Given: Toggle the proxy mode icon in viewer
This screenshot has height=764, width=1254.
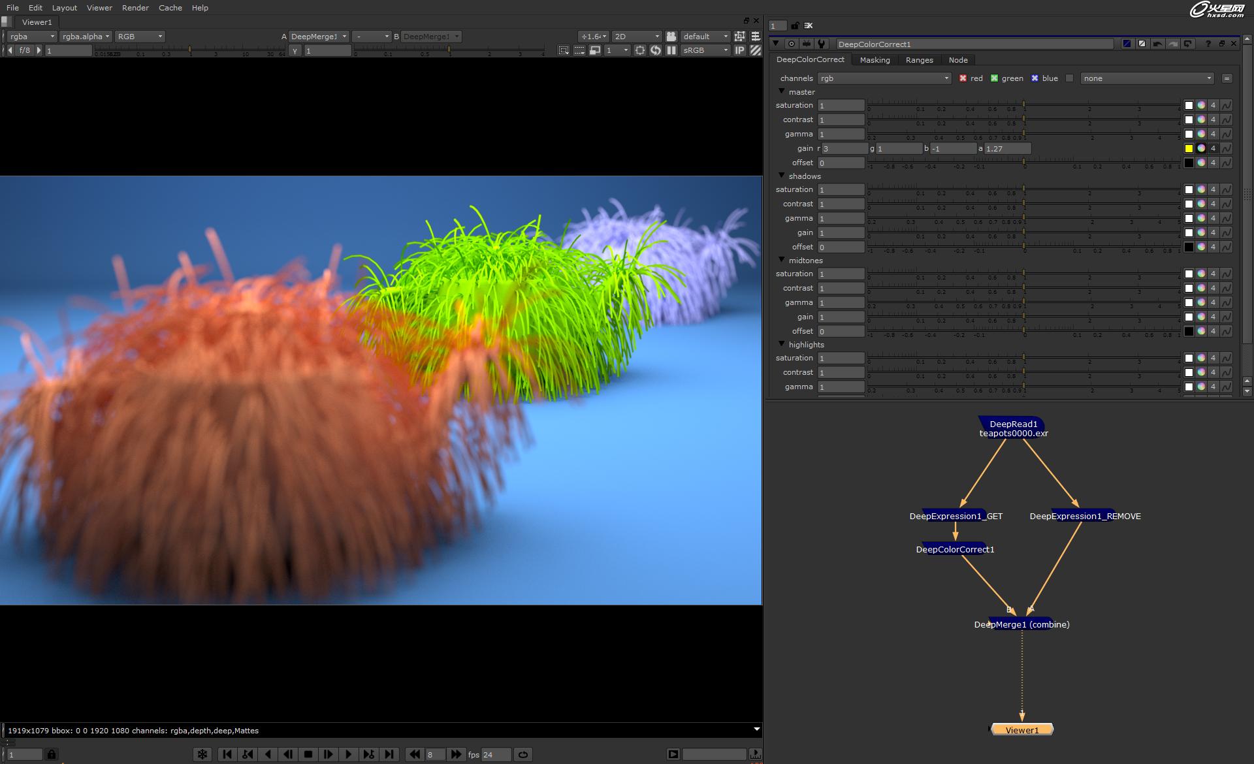Looking at the screenshot, I should click(x=595, y=50).
